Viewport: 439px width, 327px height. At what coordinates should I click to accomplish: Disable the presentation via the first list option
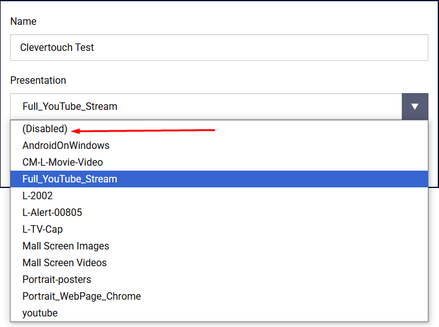[45, 129]
